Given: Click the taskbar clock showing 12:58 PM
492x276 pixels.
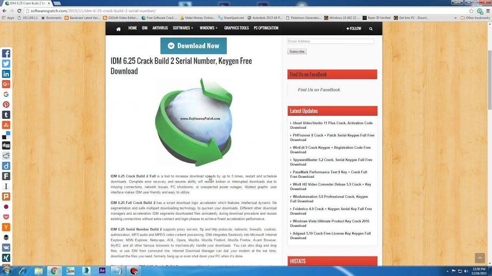Looking at the screenshot, I should [x=479, y=271].
